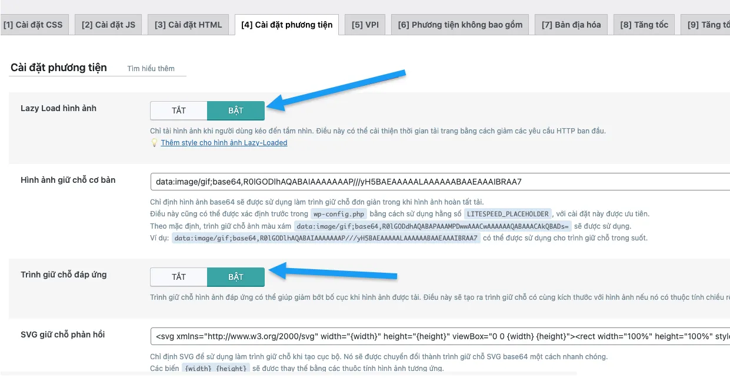The width and height of the screenshot is (730, 378).
Task: Click the Cài đặt phương tiện page heading
Action: 59,67
